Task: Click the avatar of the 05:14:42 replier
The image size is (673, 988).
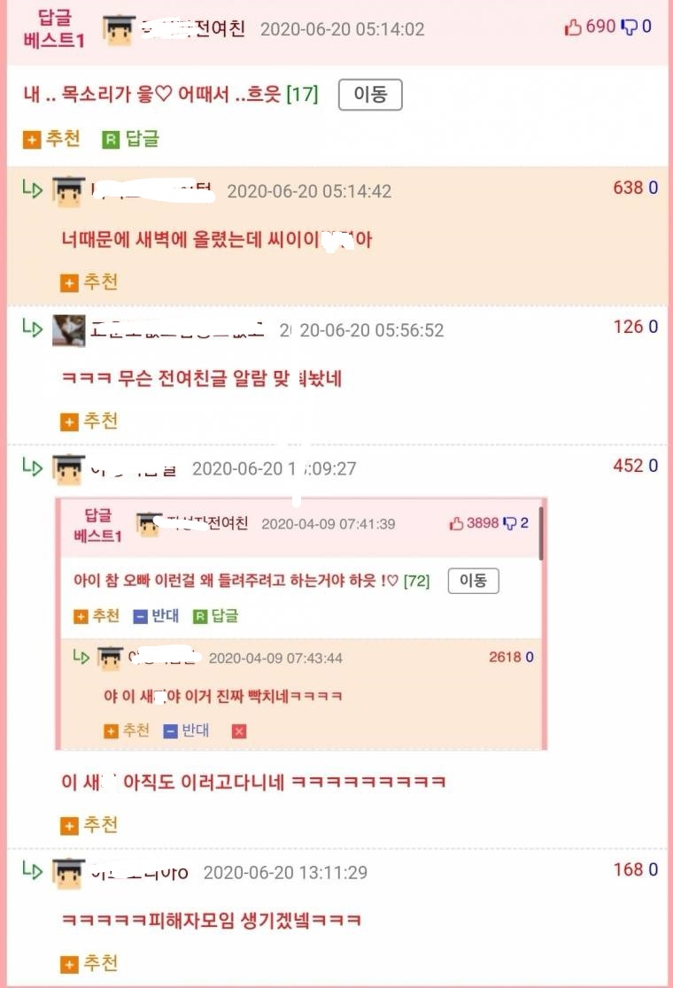Action: pyautogui.click(x=69, y=191)
